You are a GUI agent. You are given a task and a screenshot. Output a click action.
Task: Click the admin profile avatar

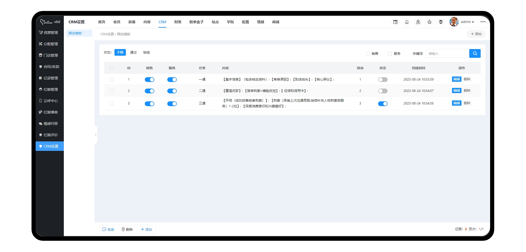tap(454, 22)
